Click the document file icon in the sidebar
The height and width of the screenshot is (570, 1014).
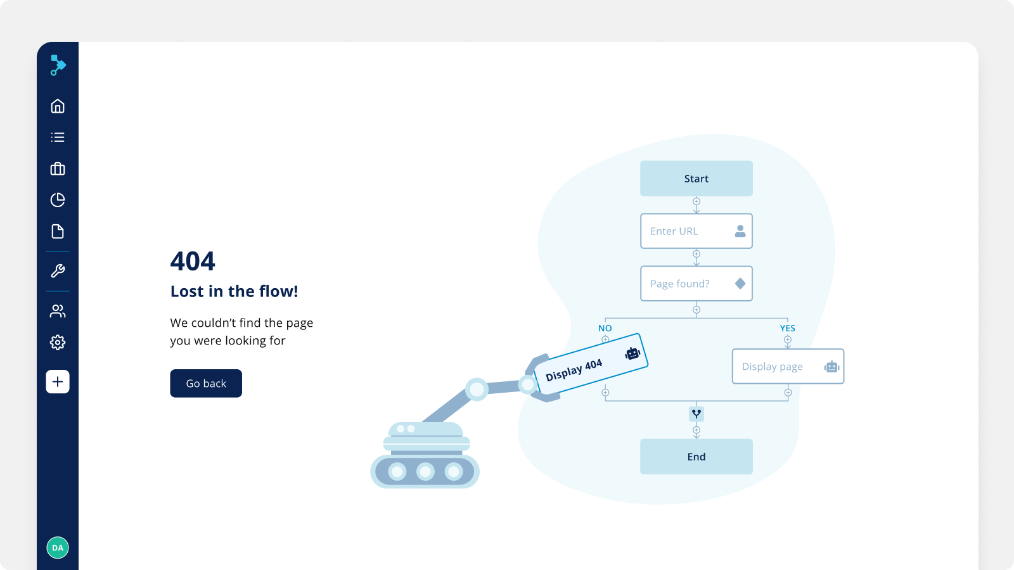click(58, 231)
